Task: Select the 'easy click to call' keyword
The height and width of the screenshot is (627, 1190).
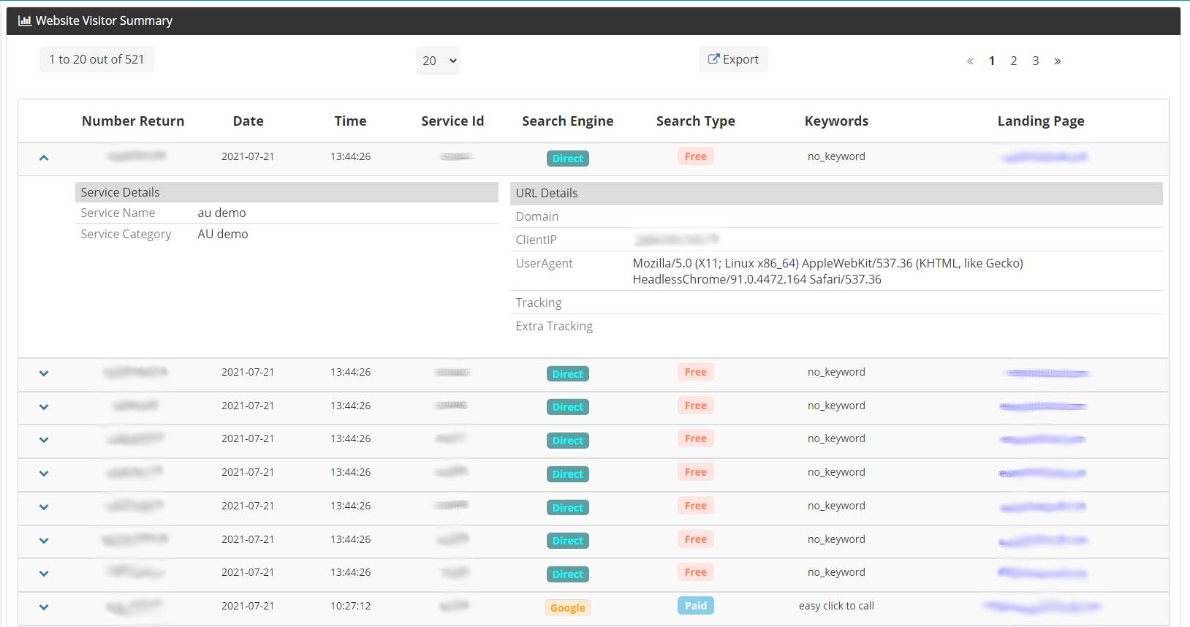Action: 836,606
